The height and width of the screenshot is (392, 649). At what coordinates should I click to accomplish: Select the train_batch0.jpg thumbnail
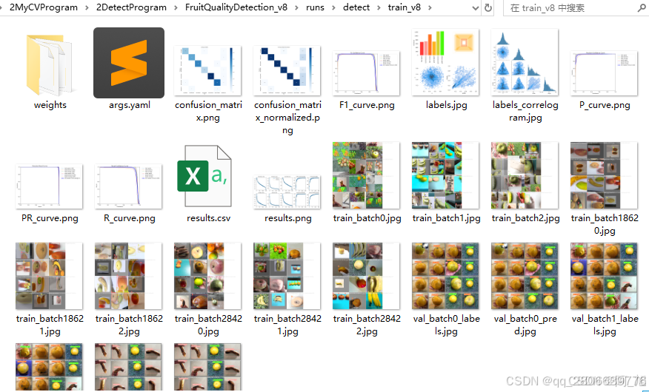tap(366, 175)
